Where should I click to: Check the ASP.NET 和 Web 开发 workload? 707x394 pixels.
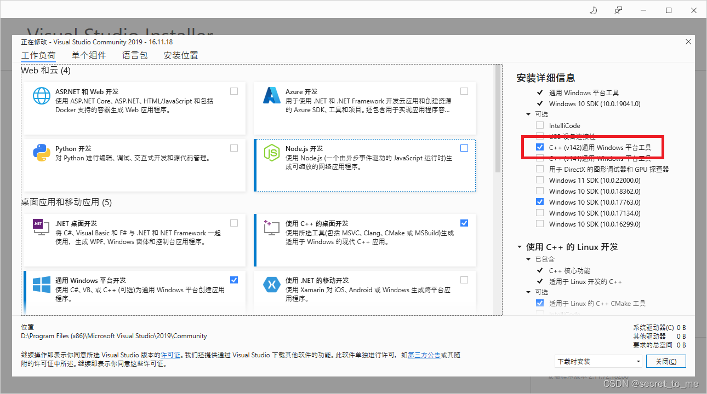[x=234, y=91]
